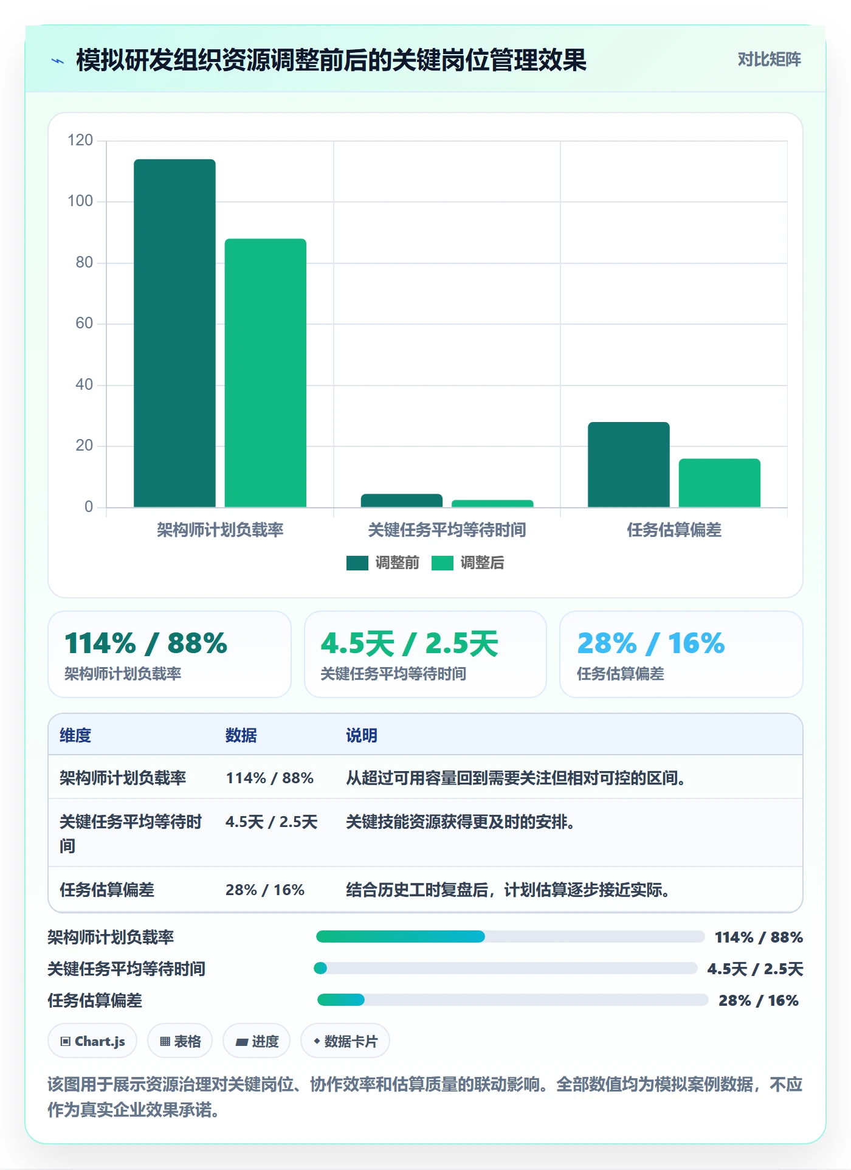Click the footer disclaimer starting 该图用于展示

click(x=425, y=1097)
